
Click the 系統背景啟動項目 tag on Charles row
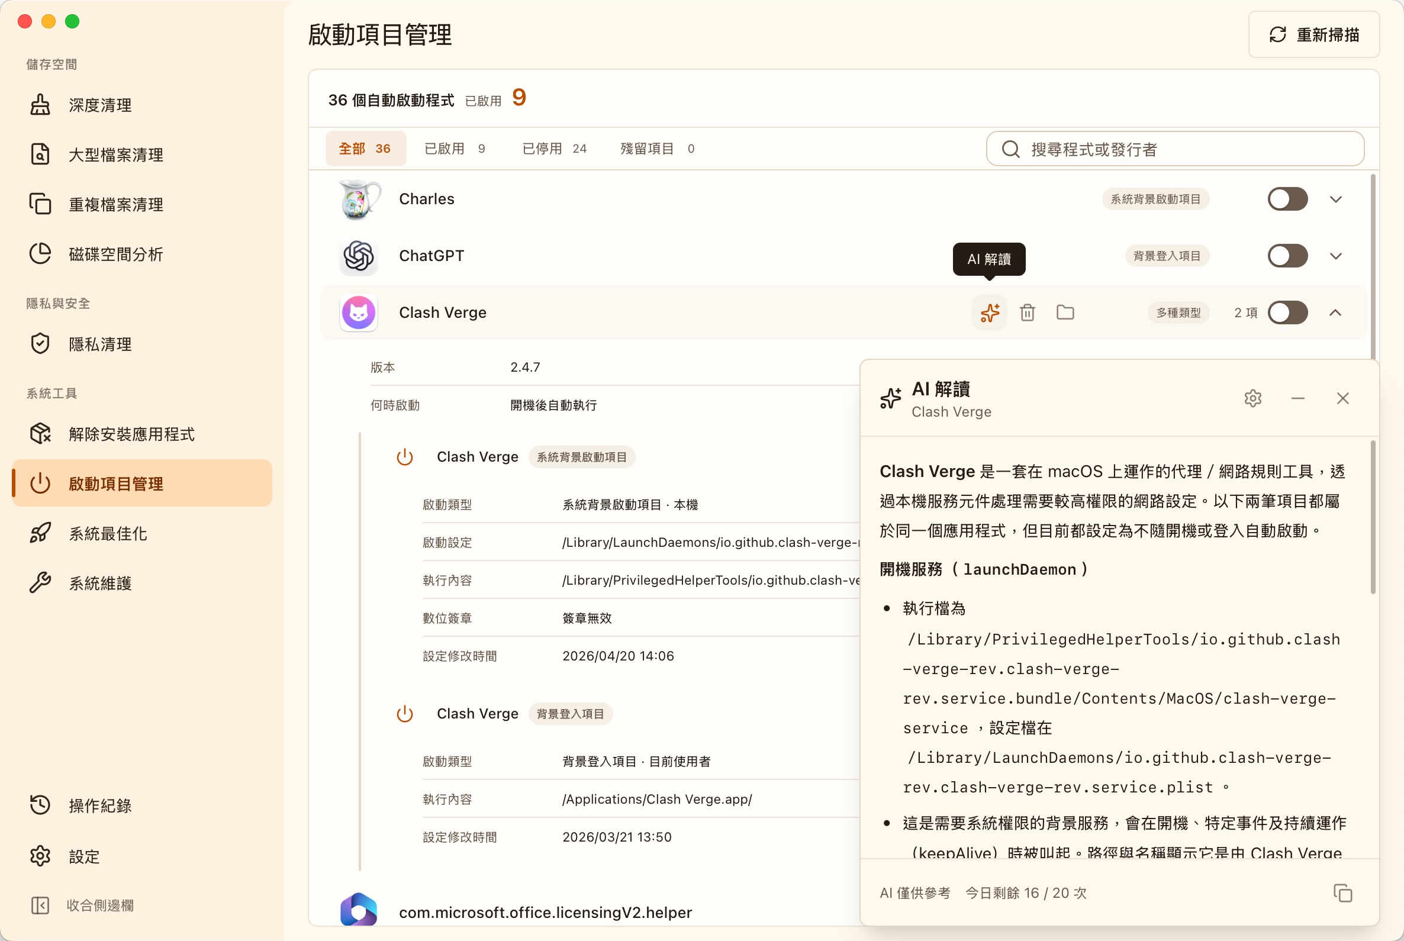point(1155,199)
